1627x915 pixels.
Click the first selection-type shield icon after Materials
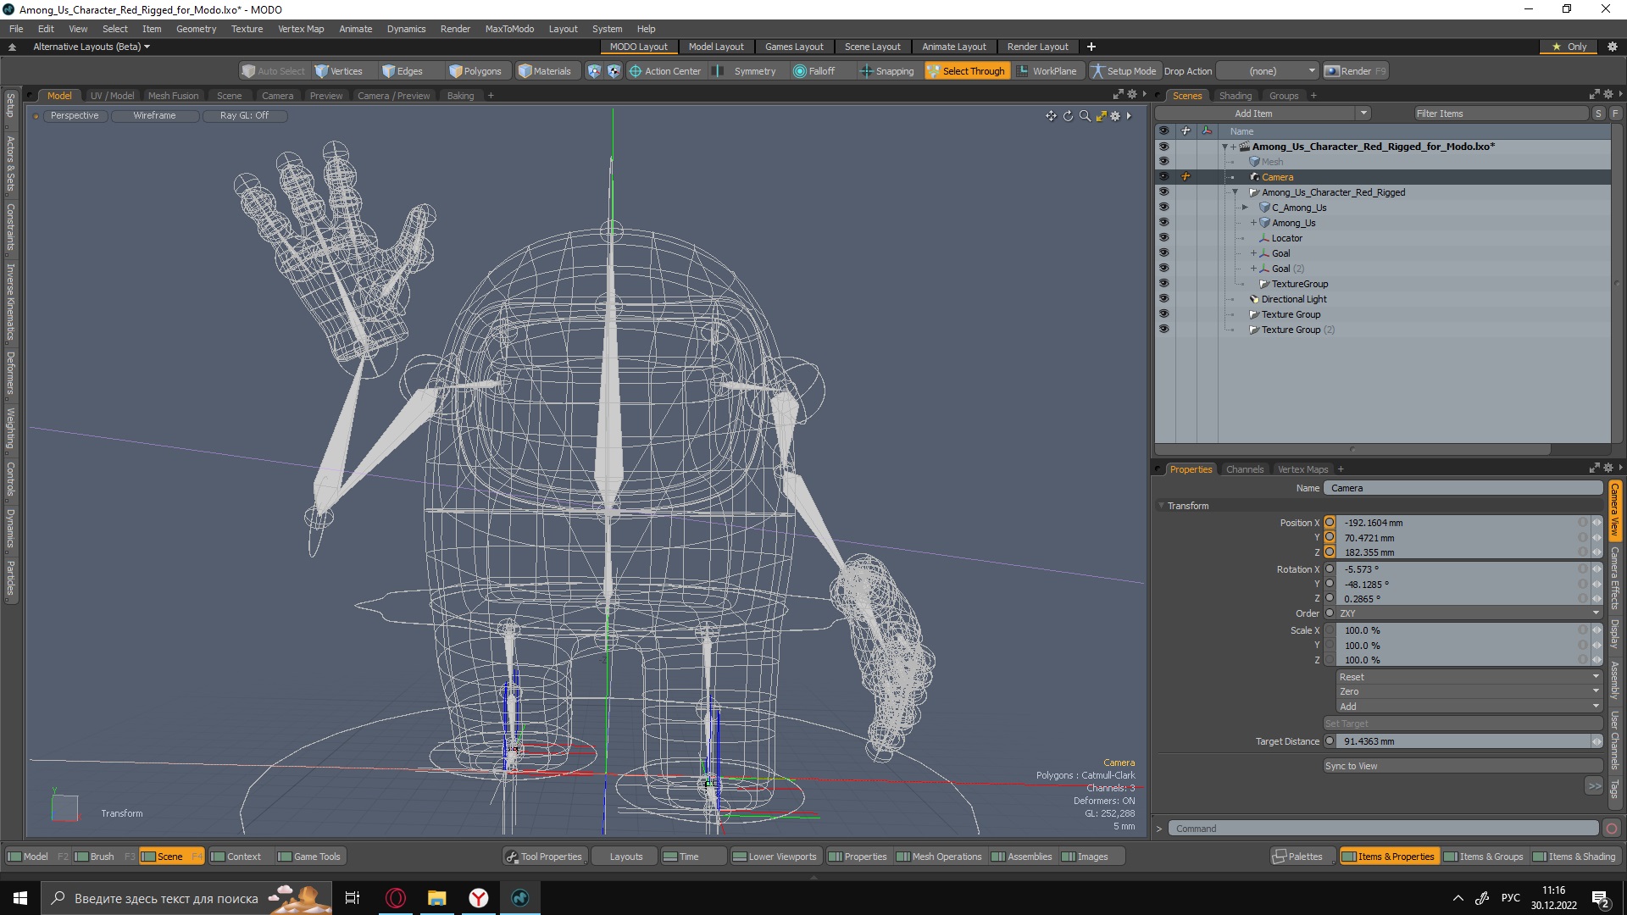point(594,71)
